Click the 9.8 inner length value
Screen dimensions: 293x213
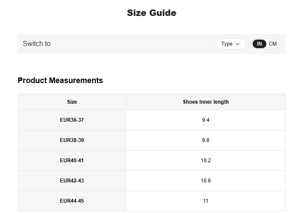206,140
